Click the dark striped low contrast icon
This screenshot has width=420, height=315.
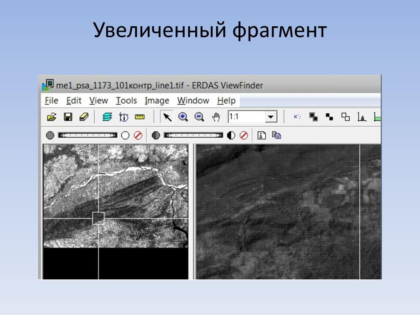coord(156,135)
